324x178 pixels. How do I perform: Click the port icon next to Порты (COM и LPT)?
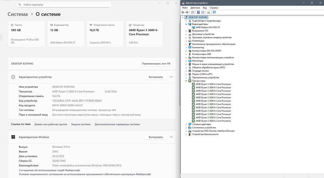[190, 74]
